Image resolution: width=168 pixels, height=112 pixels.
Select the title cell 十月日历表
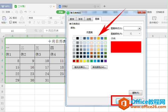point(35,41)
